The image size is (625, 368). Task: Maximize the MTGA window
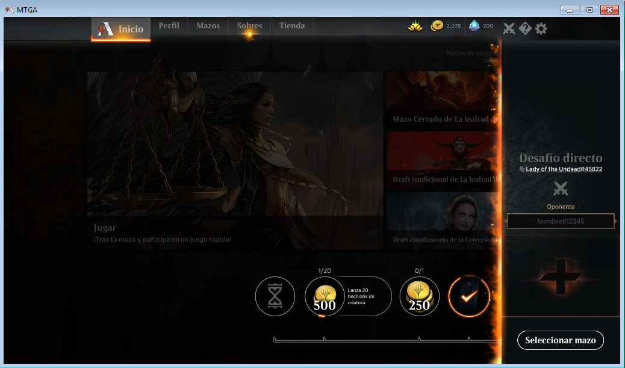(589, 10)
